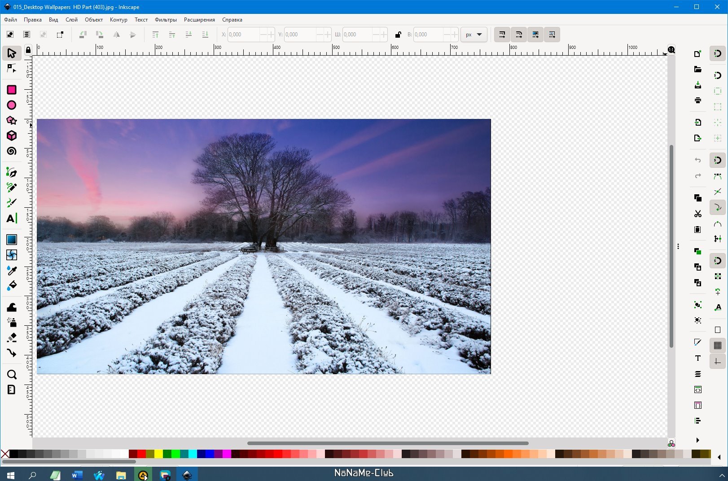Open Word from the taskbar

click(77, 475)
